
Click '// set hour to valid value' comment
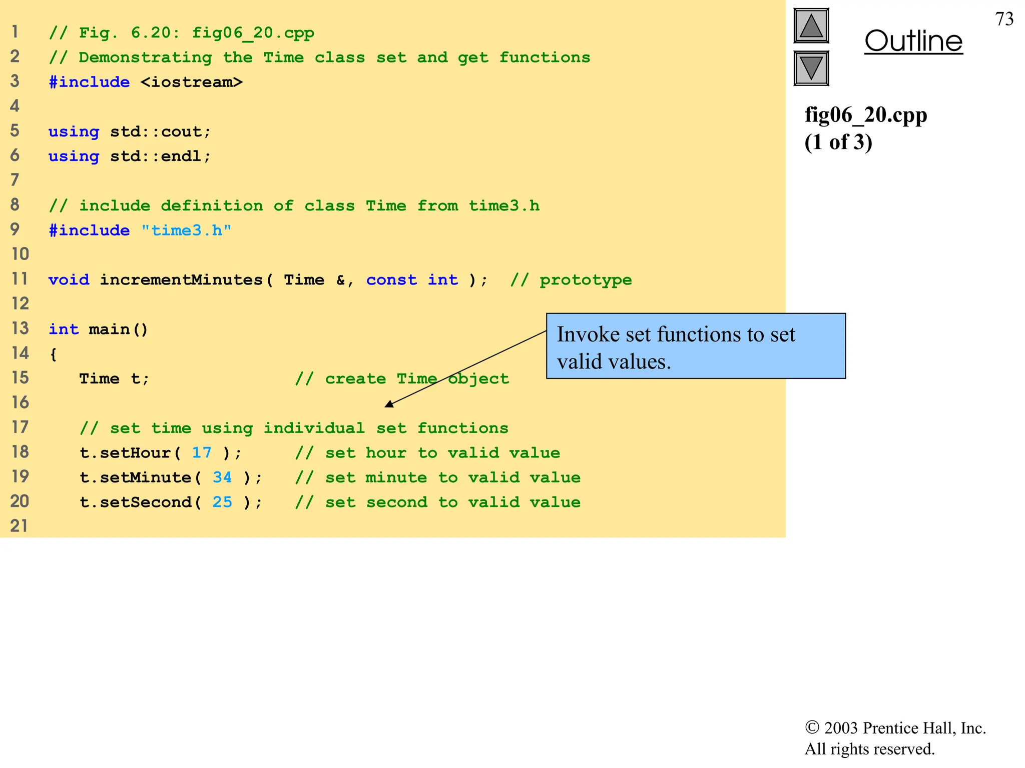coord(427,453)
